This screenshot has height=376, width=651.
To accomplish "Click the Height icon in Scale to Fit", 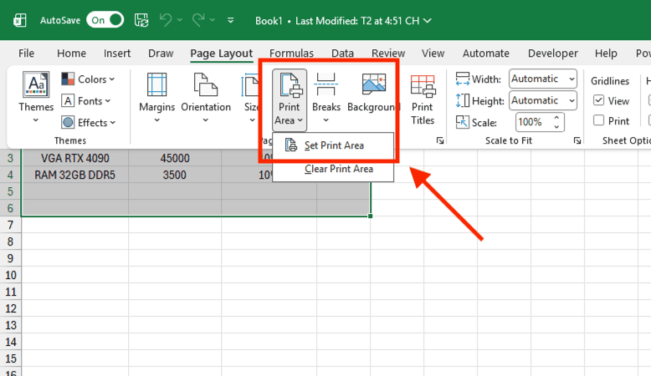I will 462,101.
